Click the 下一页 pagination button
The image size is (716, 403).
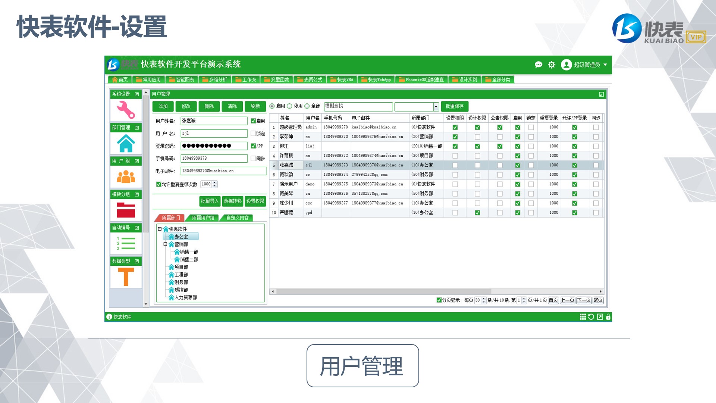[x=584, y=300]
